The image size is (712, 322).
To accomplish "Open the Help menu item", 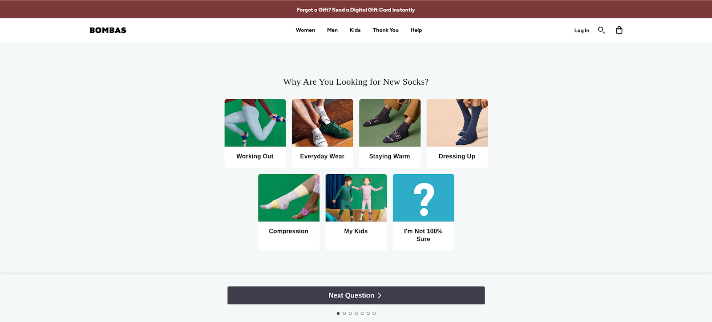I will [x=416, y=30].
